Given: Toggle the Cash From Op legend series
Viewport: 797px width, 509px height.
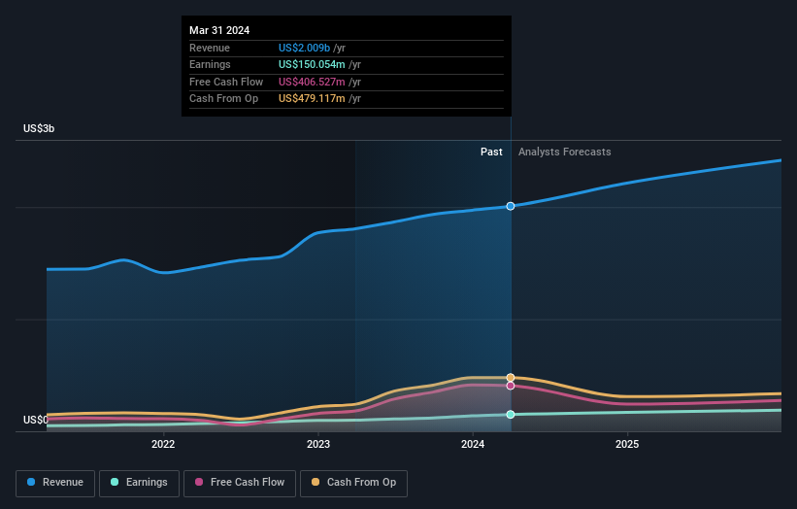Looking at the screenshot, I should point(353,483).
